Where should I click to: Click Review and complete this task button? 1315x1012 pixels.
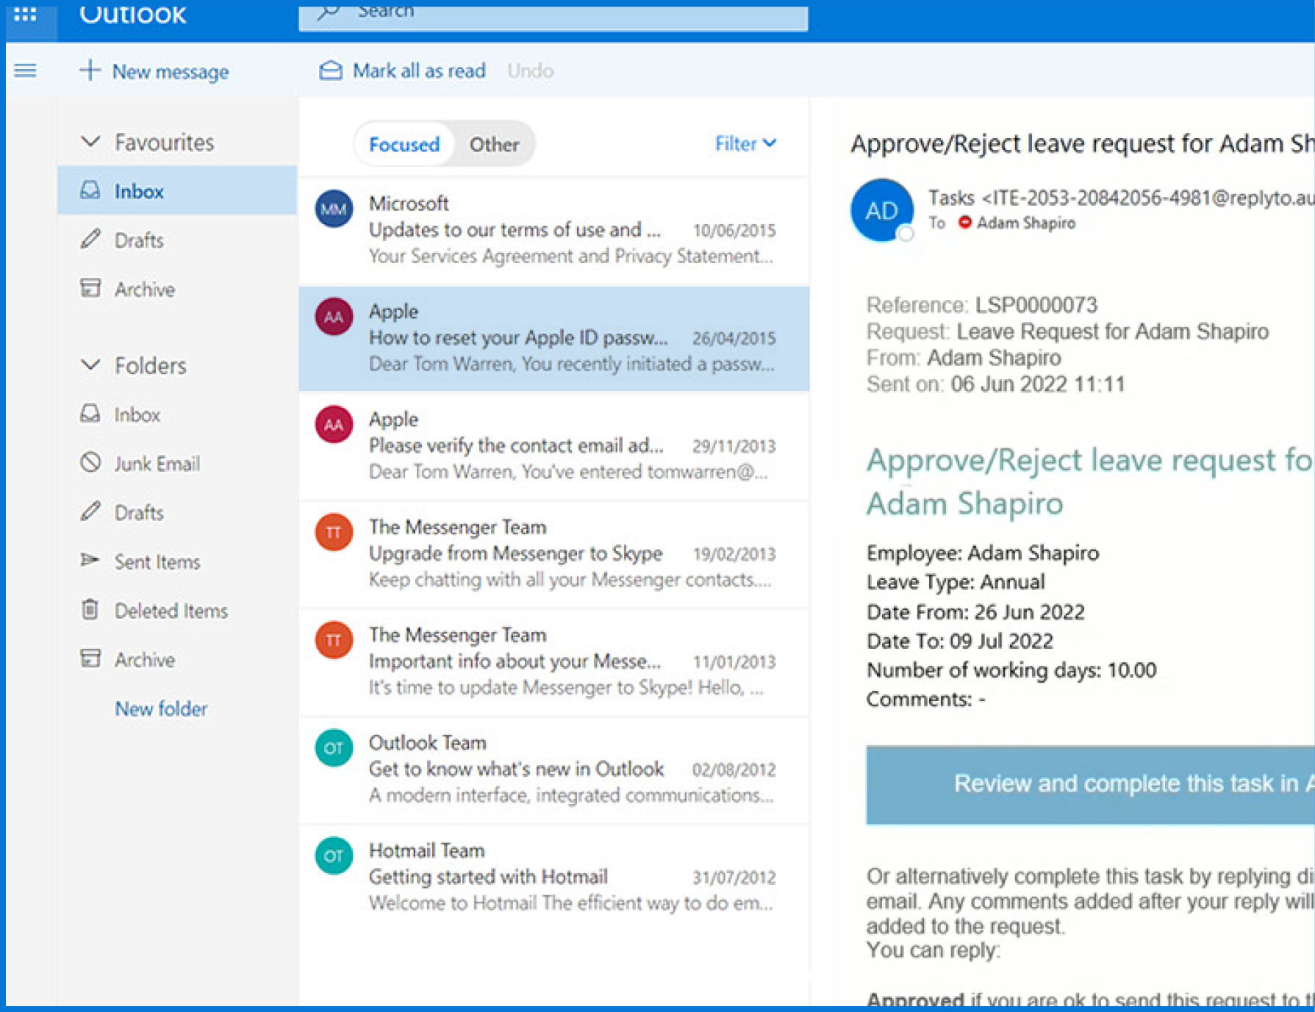[x=1090, y=784]
